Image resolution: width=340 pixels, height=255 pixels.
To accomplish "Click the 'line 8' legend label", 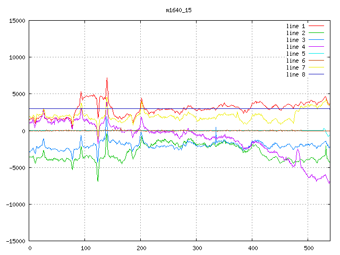I will (x=295, y=74).
